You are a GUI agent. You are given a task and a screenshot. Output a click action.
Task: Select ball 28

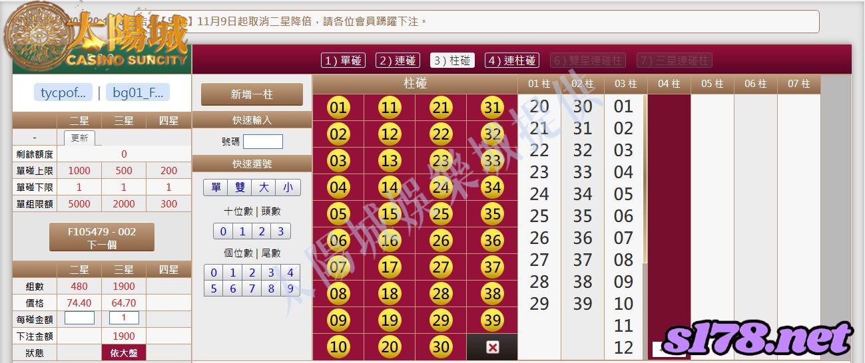[x=441, y=294]
